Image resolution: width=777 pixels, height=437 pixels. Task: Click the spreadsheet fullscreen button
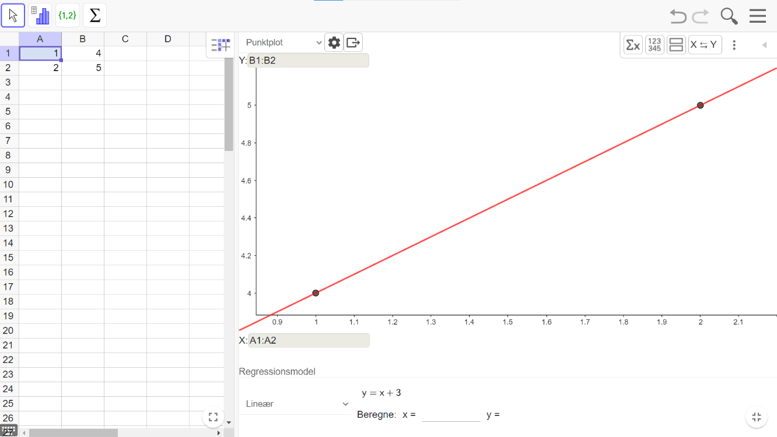[213, 417]
